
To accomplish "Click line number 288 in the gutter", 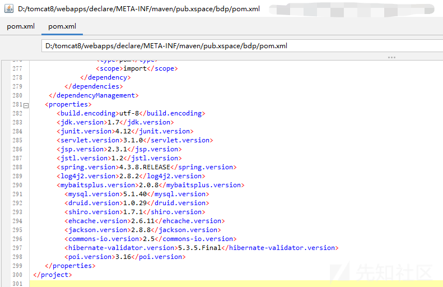I will [18, 167].
